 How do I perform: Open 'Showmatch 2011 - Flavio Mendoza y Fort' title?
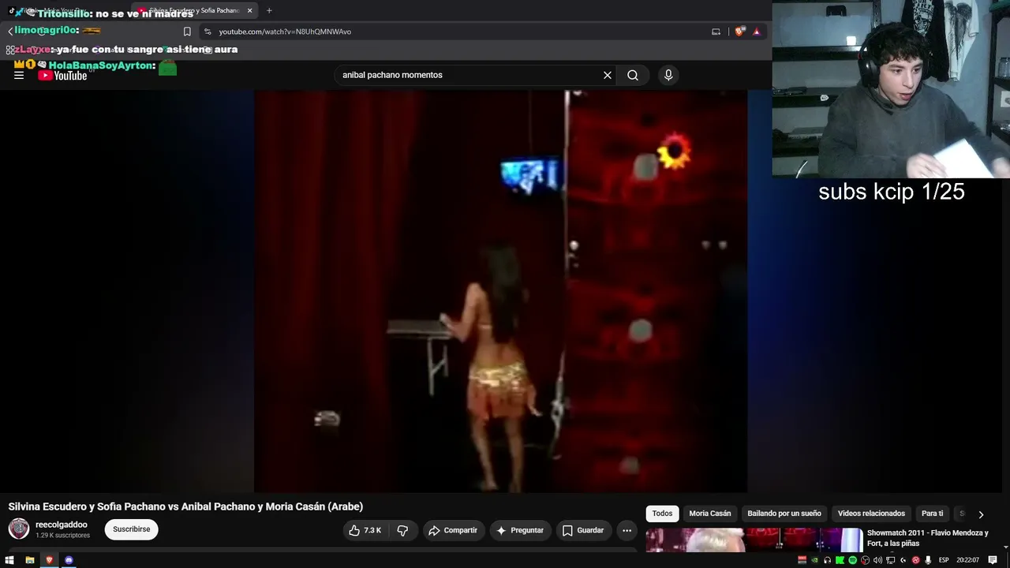pyautogui.click(x=928, y=538)
